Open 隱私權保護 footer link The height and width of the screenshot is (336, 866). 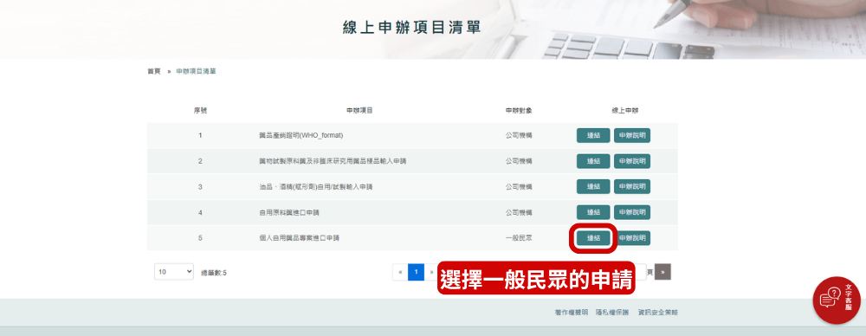tap(612, 313)
